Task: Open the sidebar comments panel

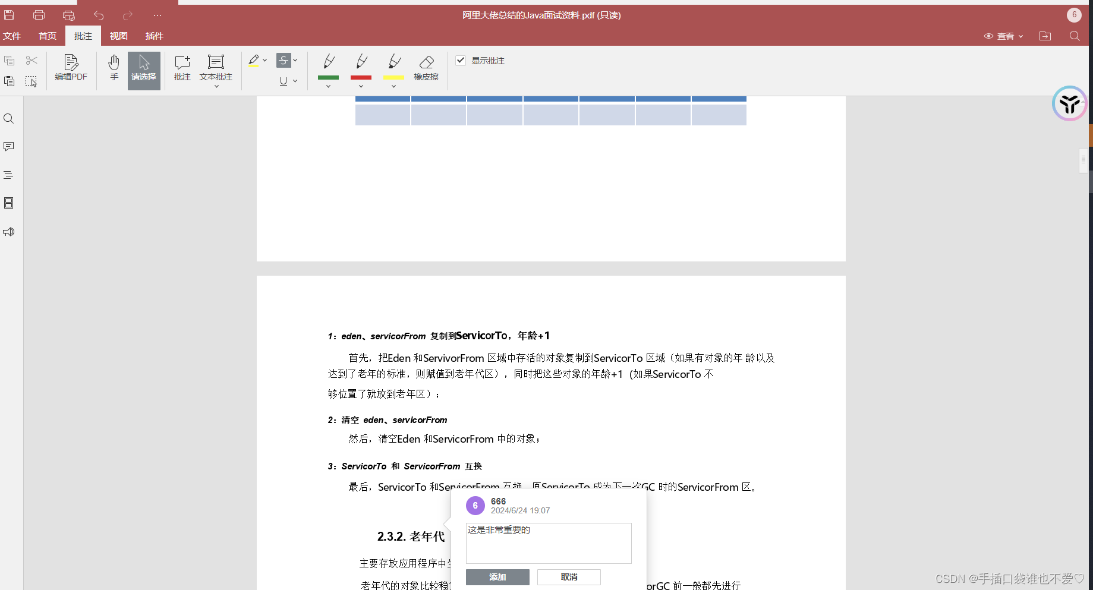Action: click(9, 147)
